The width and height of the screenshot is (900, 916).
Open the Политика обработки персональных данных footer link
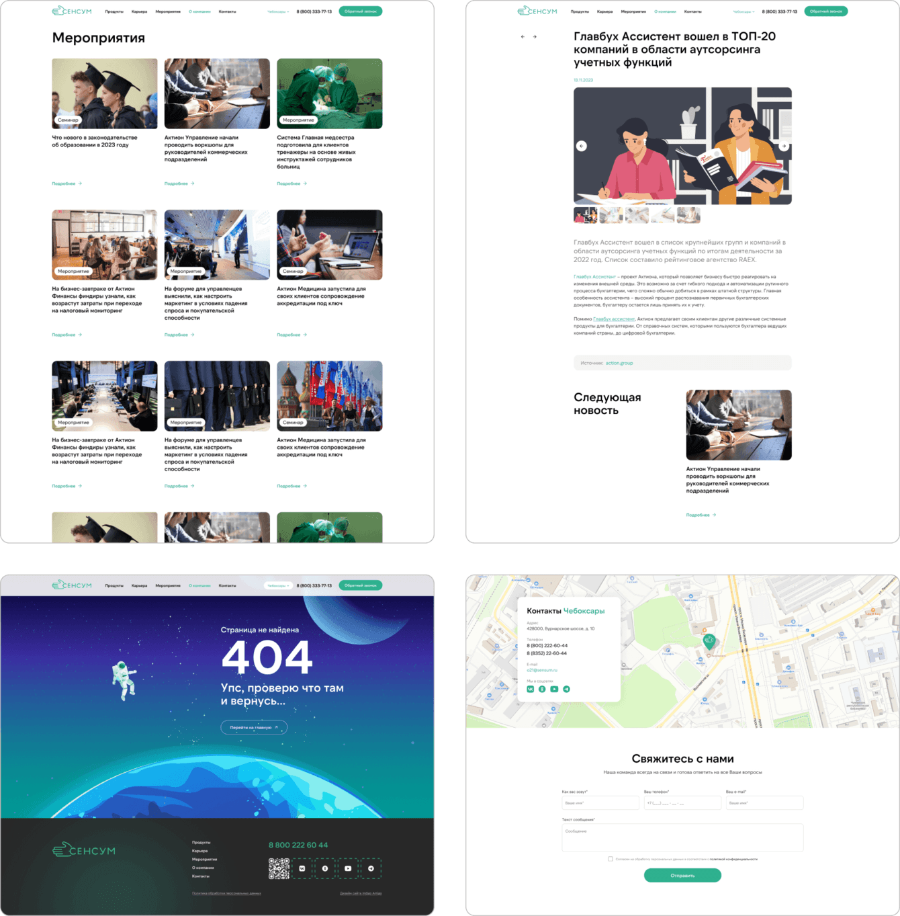[x=226, y=893]
